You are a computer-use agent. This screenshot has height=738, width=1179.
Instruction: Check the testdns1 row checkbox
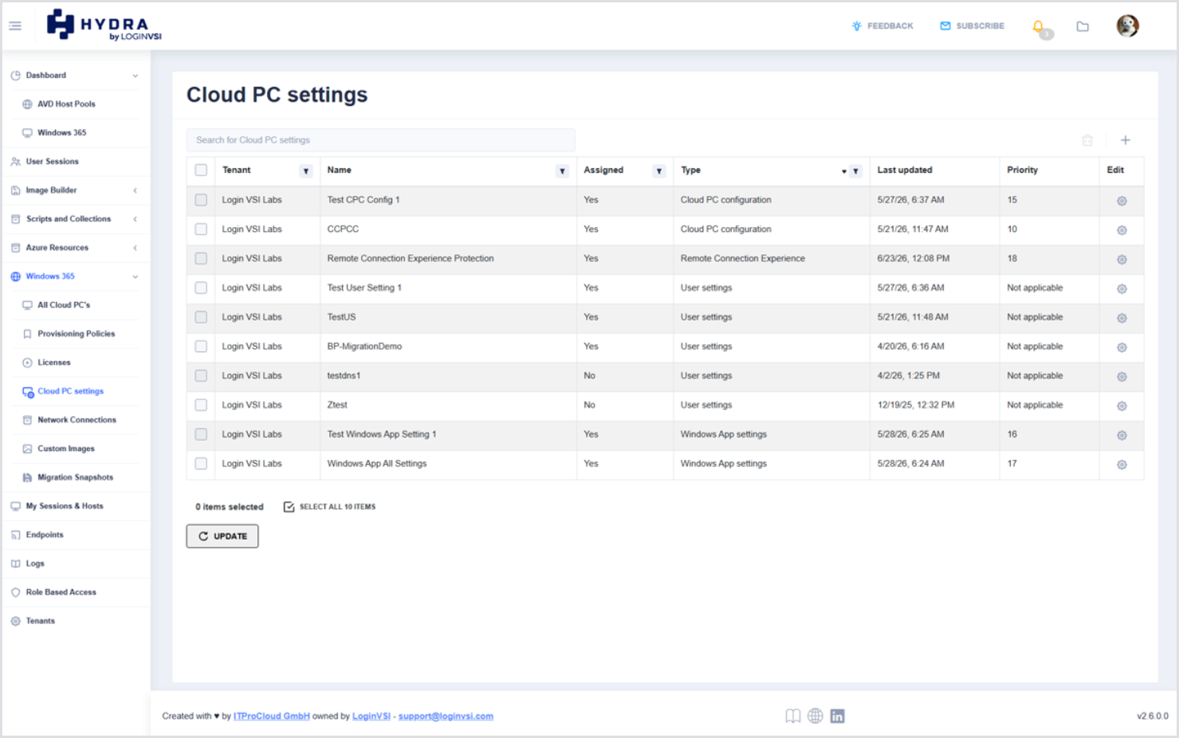tap(201, 375)
